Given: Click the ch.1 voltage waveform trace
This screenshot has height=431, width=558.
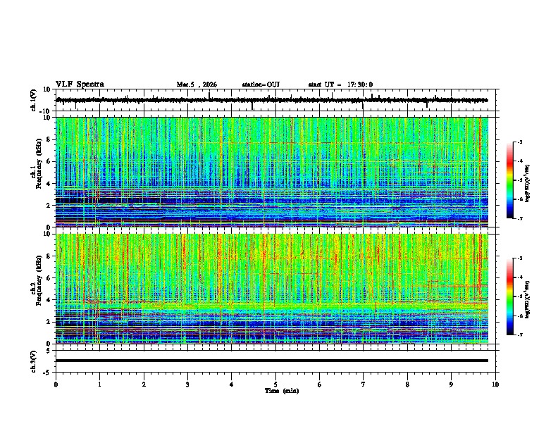Looking at the screenshot, I should [x=272, y=100].
